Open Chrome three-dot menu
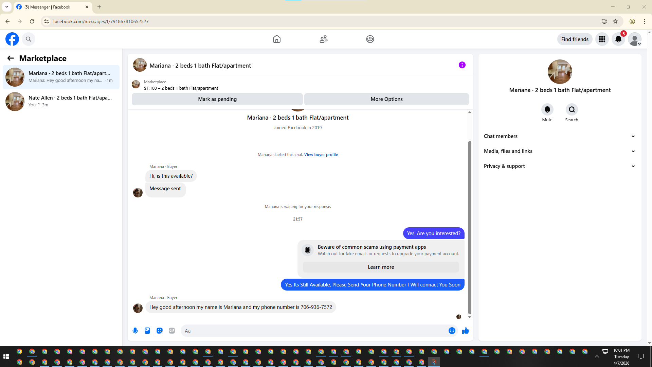Screen dimensions: 652x367 point(644,21)
